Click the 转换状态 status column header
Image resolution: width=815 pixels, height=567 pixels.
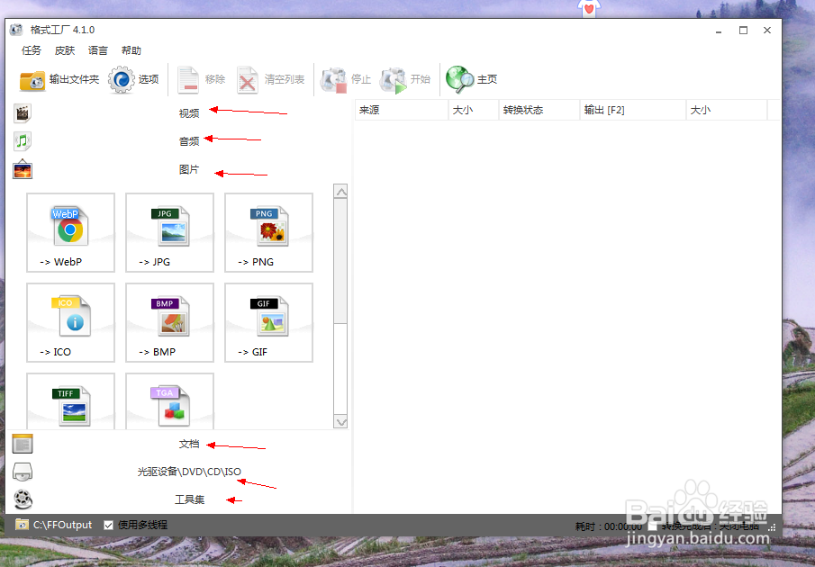click(x=539, y=110)
